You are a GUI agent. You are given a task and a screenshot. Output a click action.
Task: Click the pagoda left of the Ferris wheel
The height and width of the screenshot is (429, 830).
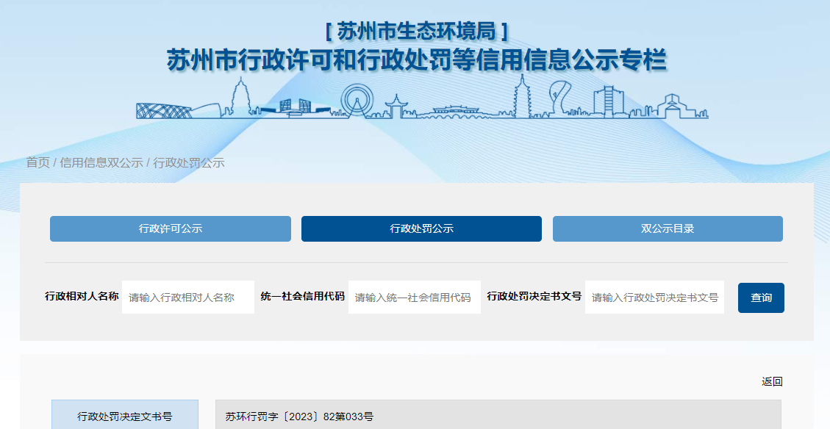240,99
